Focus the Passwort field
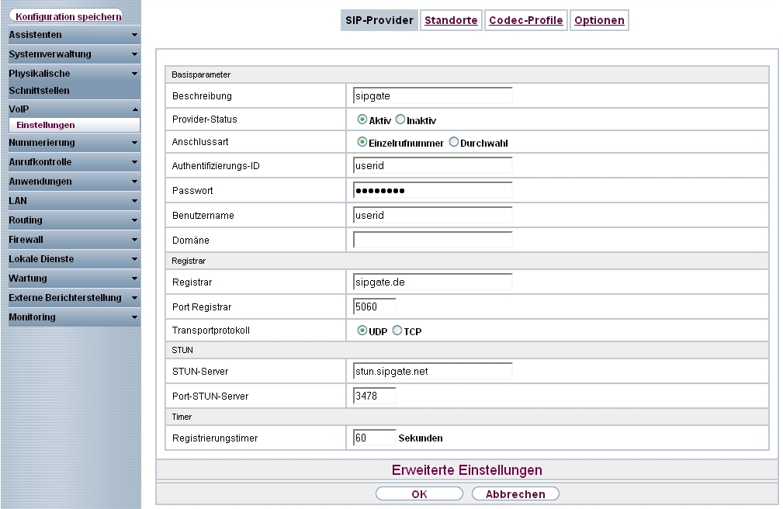This screenshot has width=783, height=509. 432,190
